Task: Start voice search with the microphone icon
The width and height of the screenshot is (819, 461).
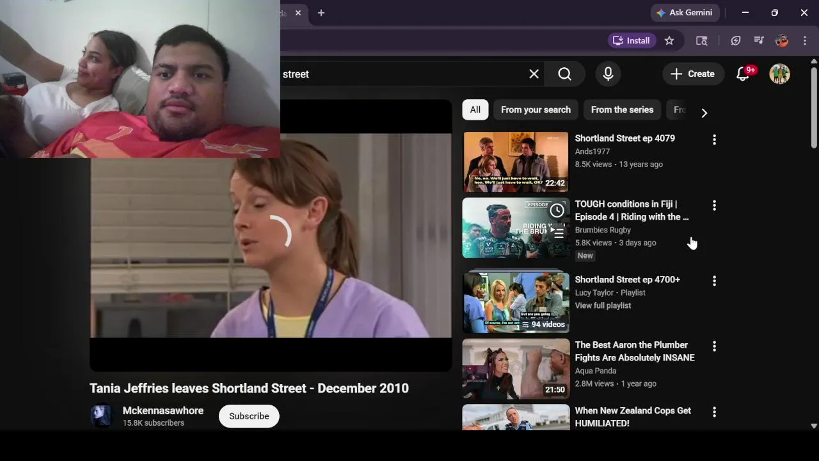Action: 608,74
